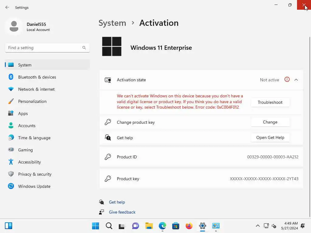311x233 pixels.
Task: Go back using the Settings back arrow
Action: [x=7, y=7]
